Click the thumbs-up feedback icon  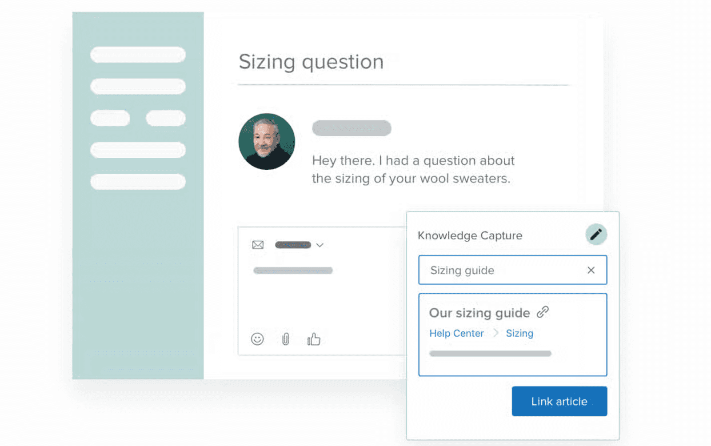tap(314, 339)
